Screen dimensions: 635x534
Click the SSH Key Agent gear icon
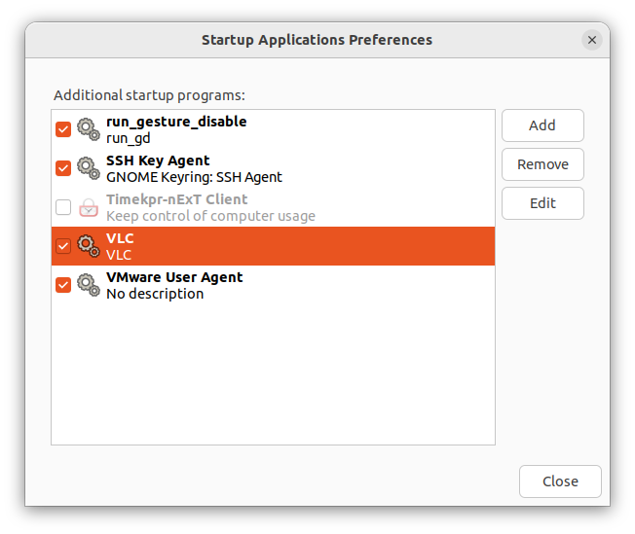pos(89,168)
